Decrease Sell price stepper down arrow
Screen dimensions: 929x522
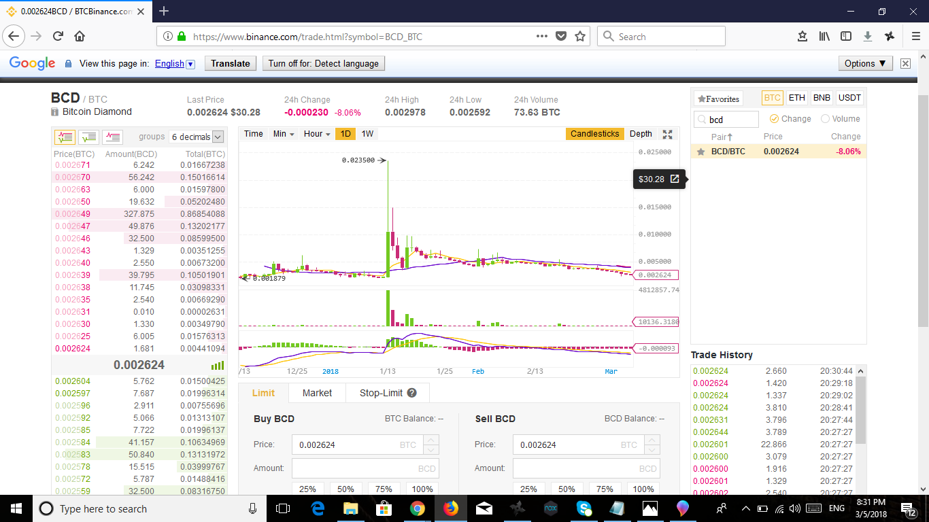point(652,449)
